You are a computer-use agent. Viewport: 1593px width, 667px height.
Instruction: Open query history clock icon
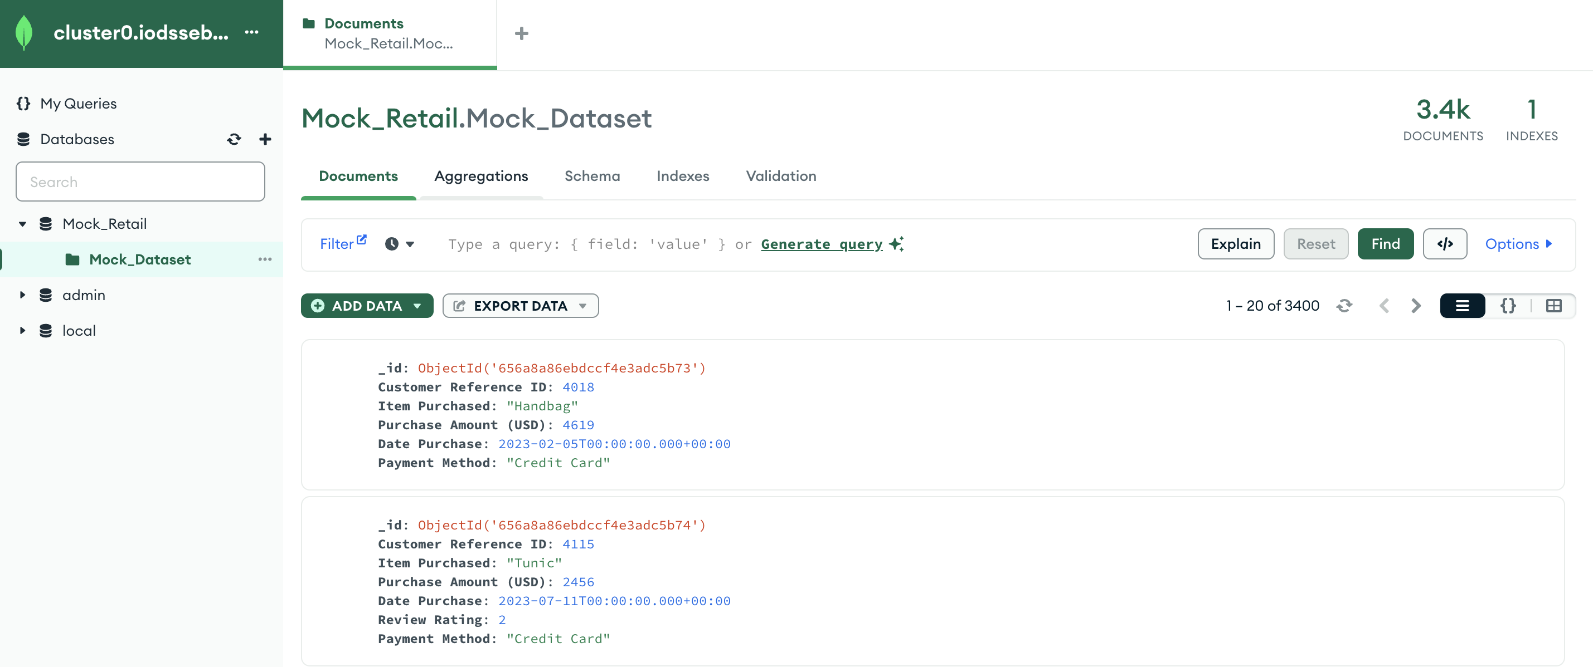[391, 243]
